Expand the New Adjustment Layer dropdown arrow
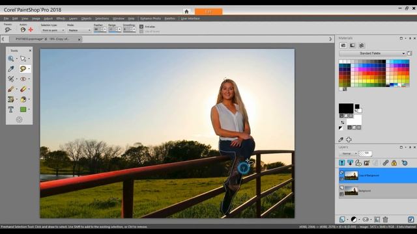This screenshot has height=234, width=417. pos(359,220)
